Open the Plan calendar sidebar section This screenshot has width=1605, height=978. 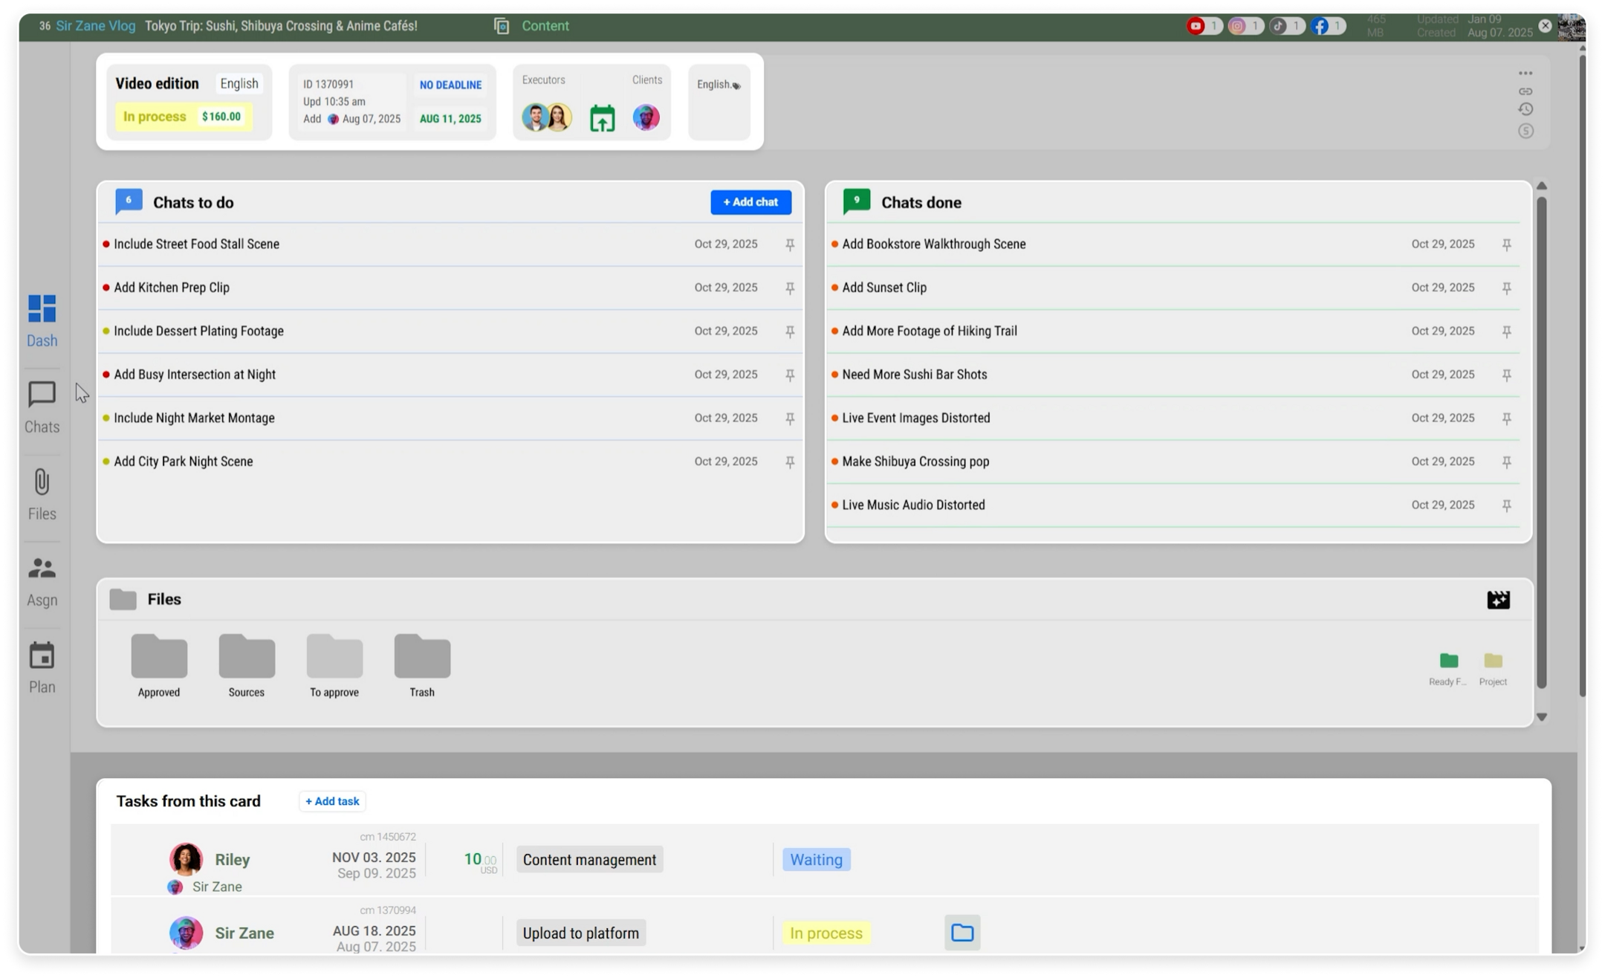click(42, 667)
